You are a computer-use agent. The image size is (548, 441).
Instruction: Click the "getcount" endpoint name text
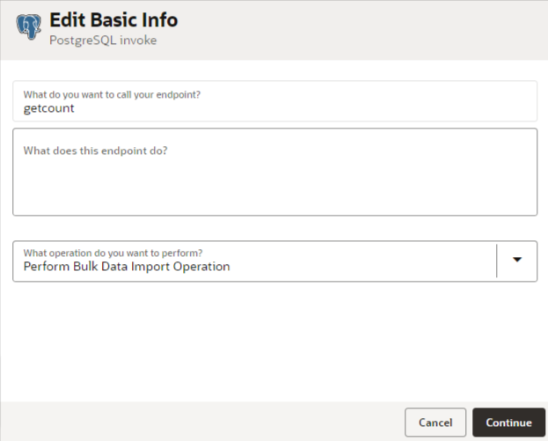(x=49, y=108)
